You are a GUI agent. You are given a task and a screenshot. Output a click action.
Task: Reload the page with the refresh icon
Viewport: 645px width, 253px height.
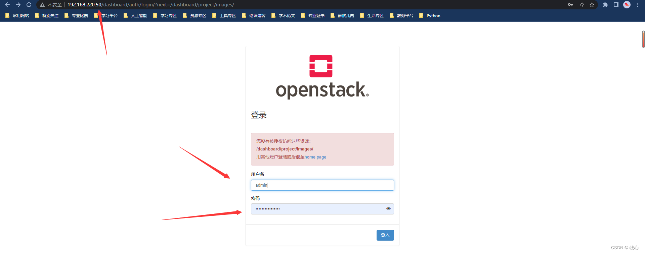coord(29,5)
